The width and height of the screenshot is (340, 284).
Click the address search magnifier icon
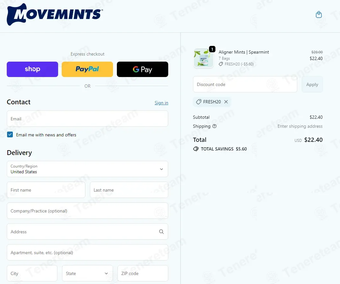click(x=161, y=232)
